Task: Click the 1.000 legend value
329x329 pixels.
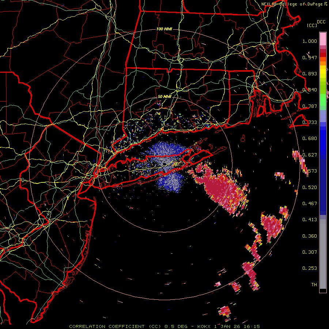Action: tap(310, 41)
